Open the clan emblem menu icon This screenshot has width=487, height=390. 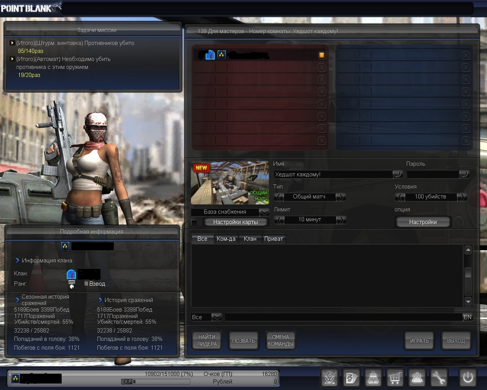[x=329, y=378]
